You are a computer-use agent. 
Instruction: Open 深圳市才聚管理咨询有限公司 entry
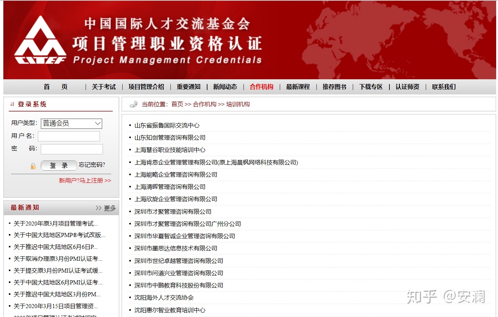point(173,211)
